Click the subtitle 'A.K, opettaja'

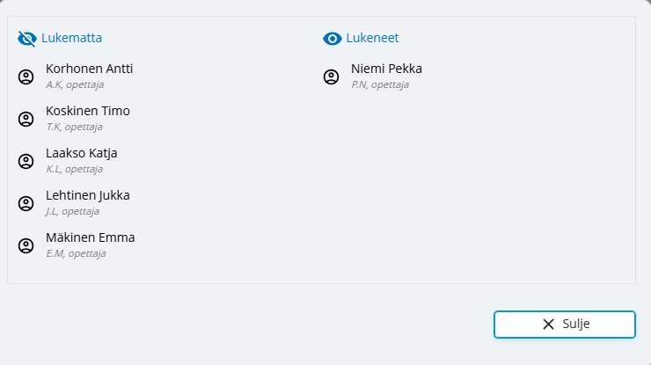pos(75,84)
